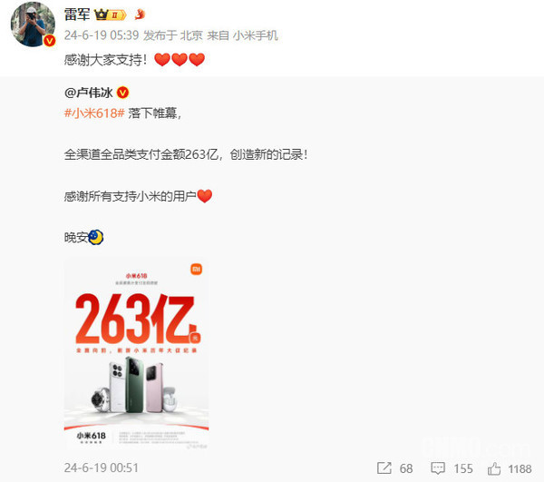Click the 1188 likes count
The height and width of the screenshot is (482, 544).
[x=520, y=469]
